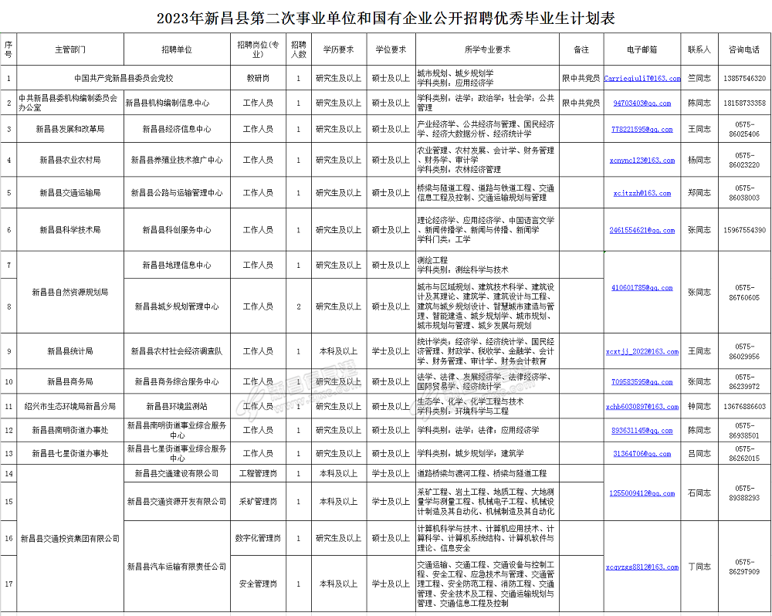Click the 2461554621@qq.com email link
The width and height of the screenshot is (772, 616).
[642, 230]
